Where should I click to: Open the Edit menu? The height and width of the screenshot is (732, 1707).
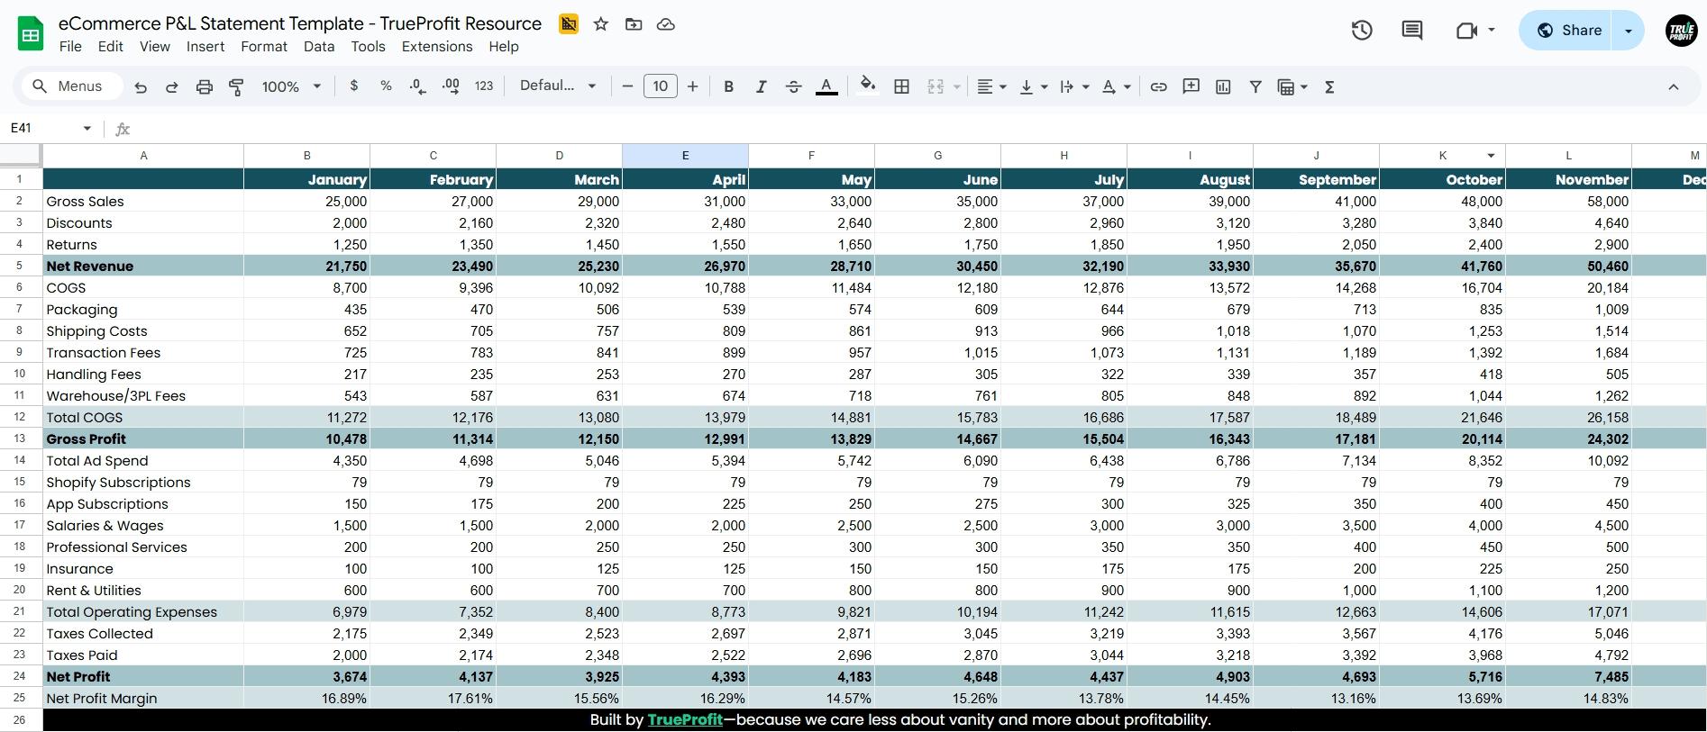point(111,47)
